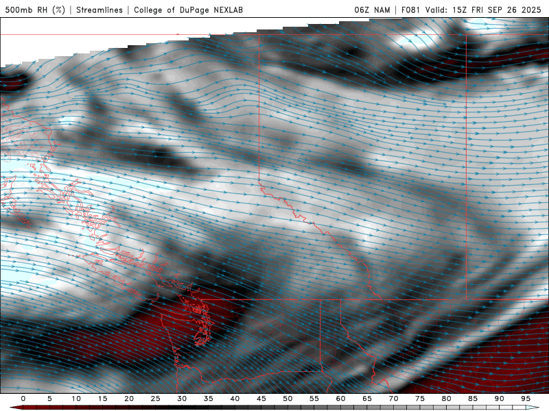Select the '20' color scale label
The image size is (549, 411).
[x=129, y=399]
